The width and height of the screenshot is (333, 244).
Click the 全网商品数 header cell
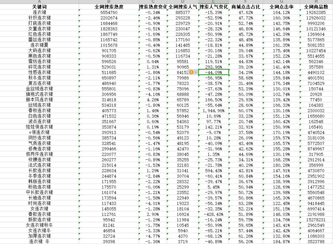[x=316, y=7]
